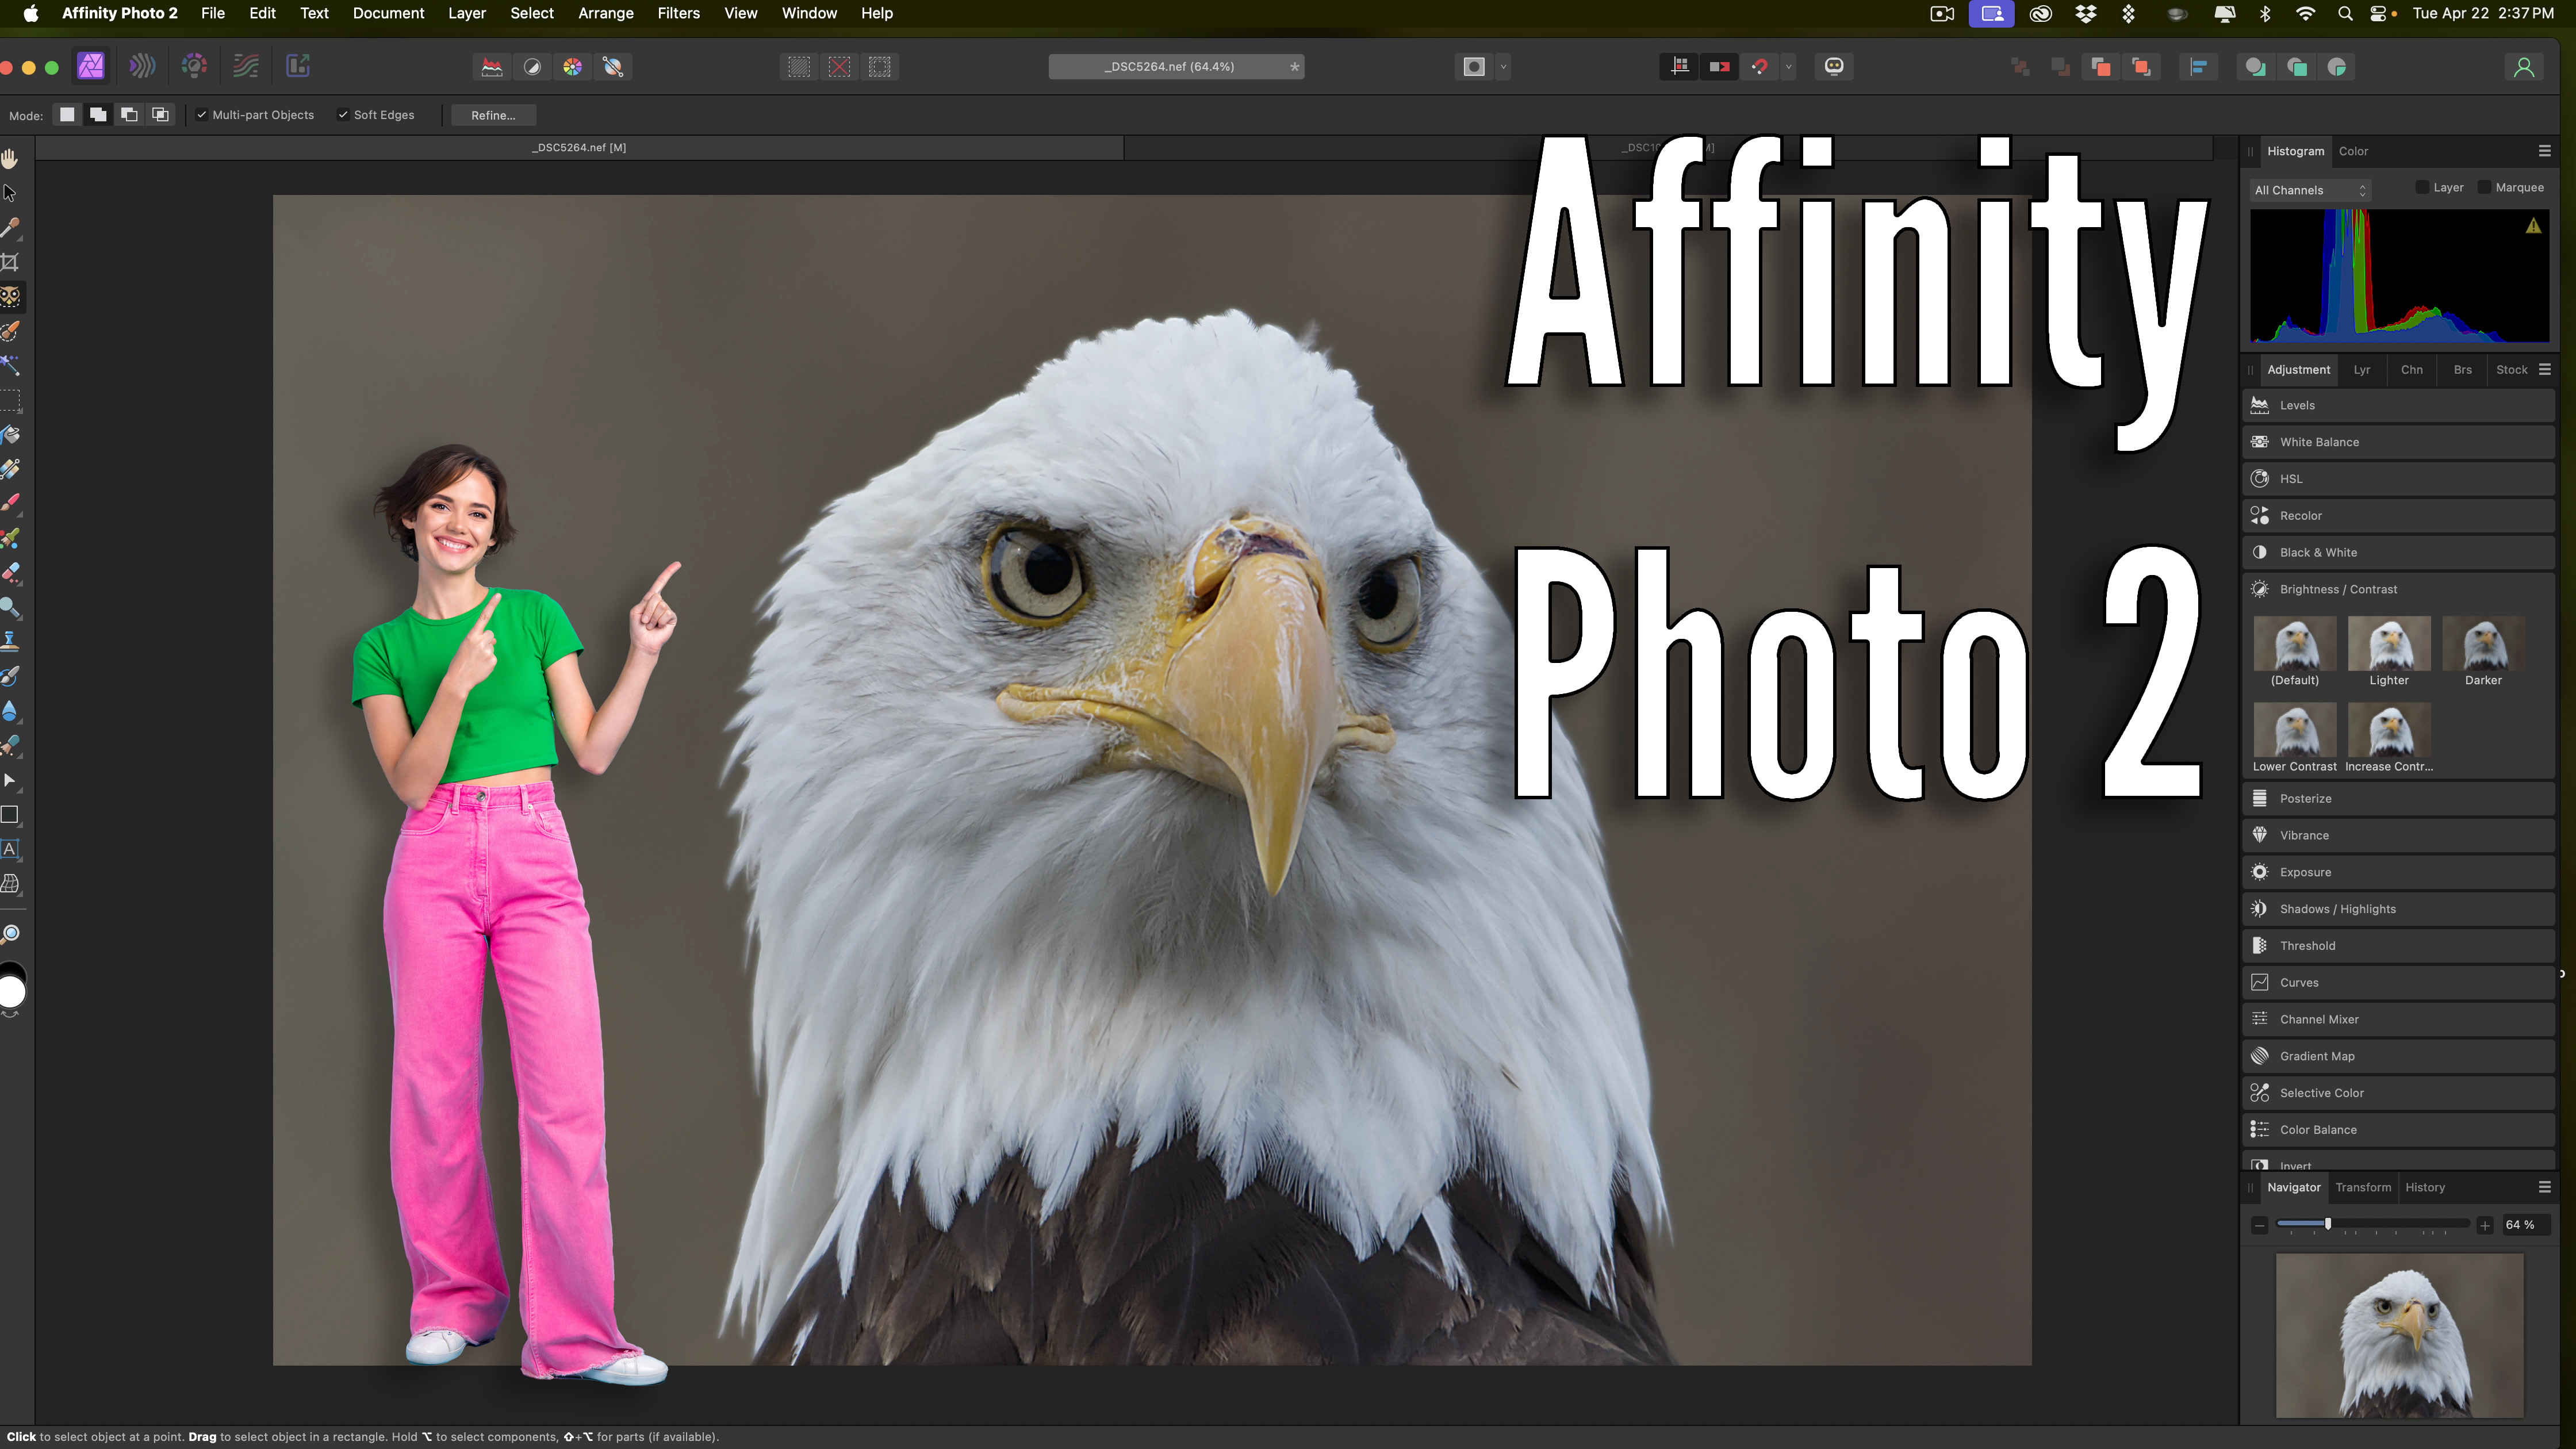2576x1449 pixels.
Task: Select the Flood Fill tool
Action: coord(11,435)
